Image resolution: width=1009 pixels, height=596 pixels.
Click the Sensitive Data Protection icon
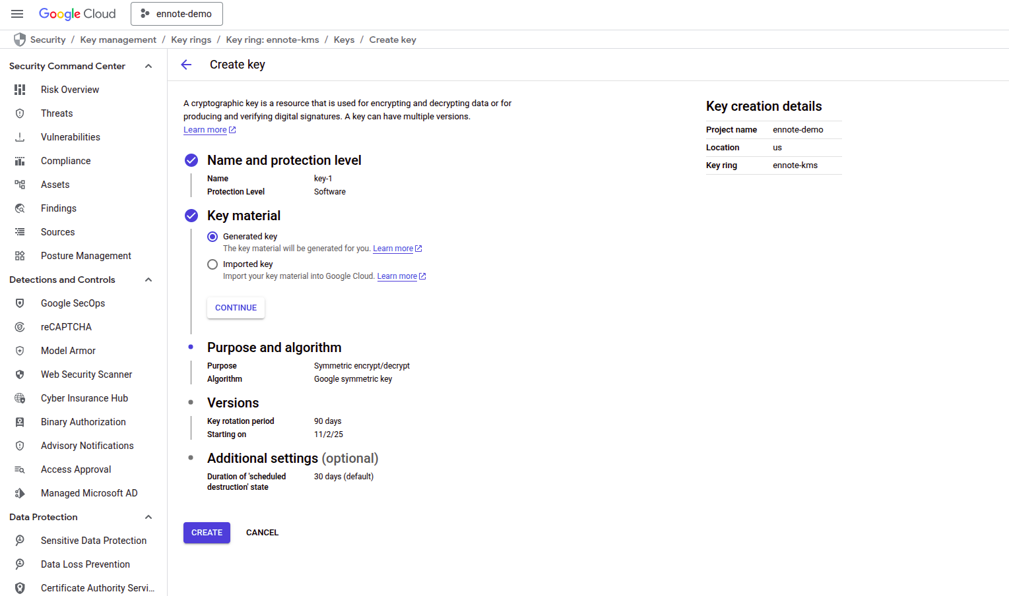[20, 541]
